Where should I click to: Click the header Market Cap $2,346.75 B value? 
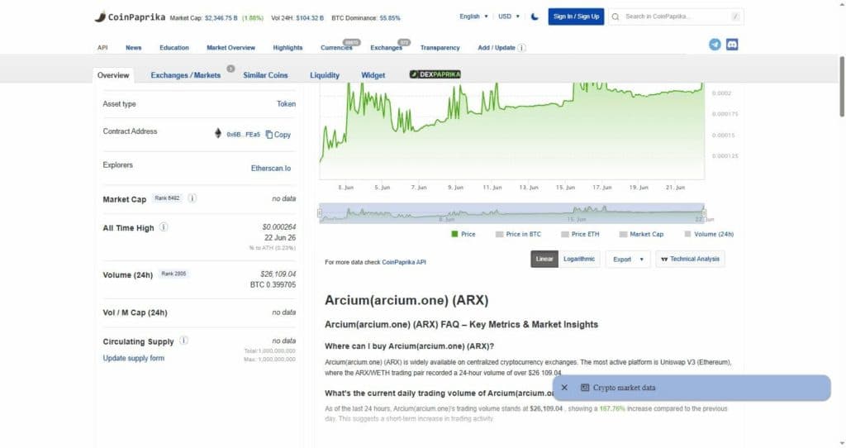(x=221, y=18)
